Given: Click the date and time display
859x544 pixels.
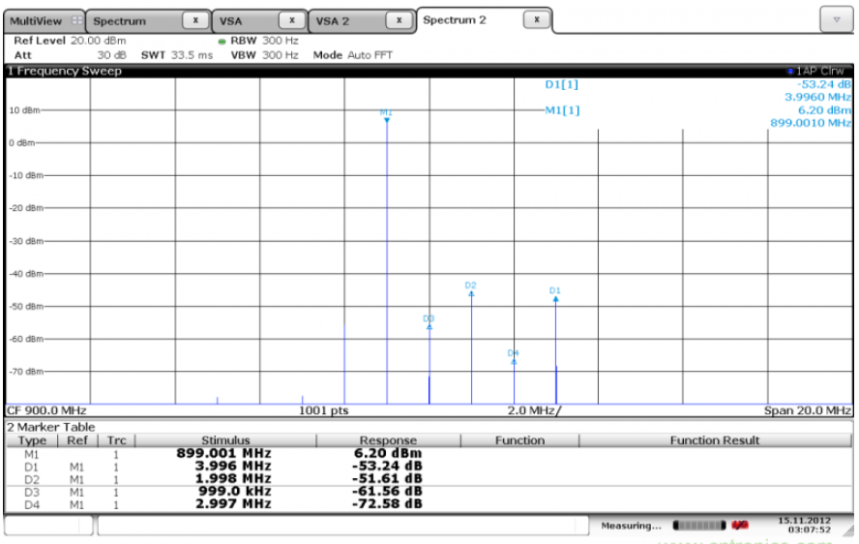Looking at the screenshot, I should pos(804,525).
